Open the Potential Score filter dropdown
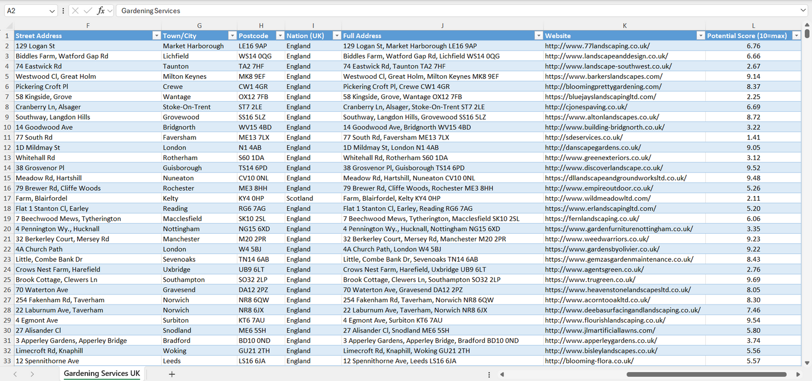The height and width of the screenshot is (381, 812). (x=796, y=35)
